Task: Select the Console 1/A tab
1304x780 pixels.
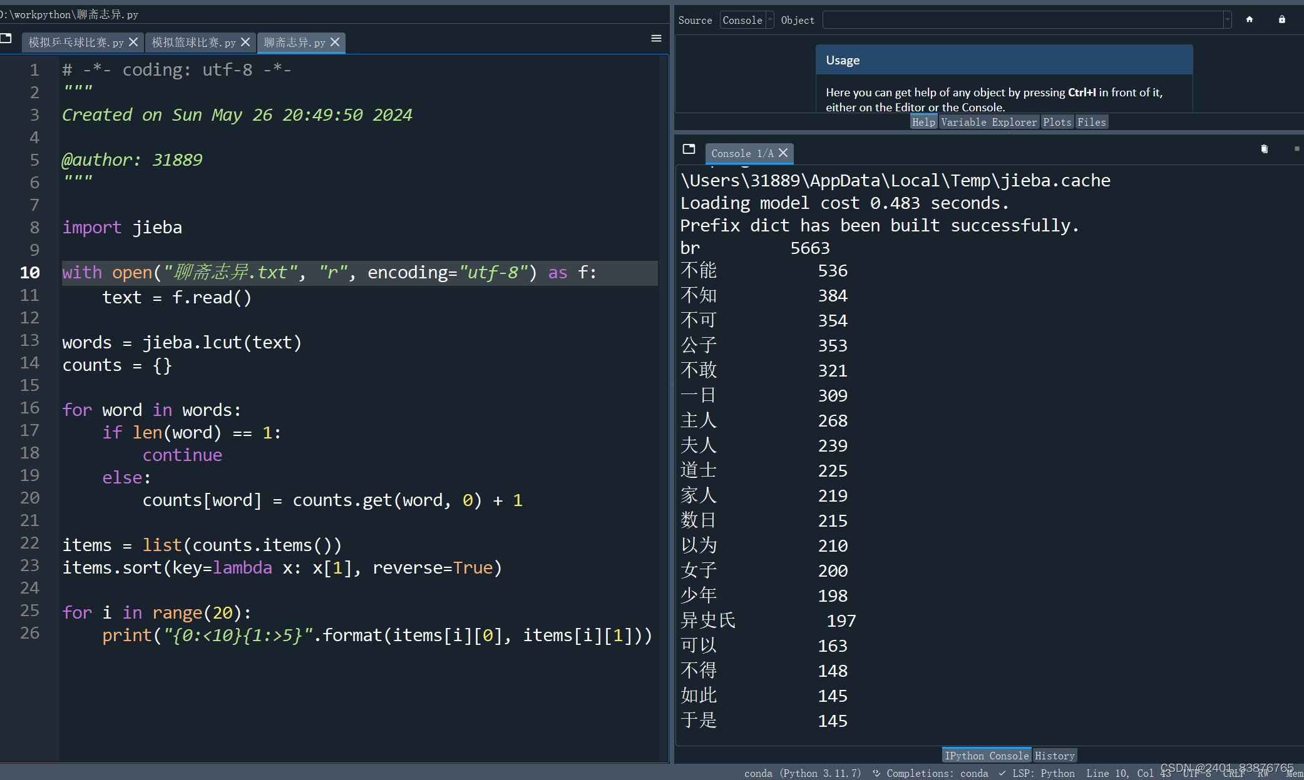Action: 742,153
